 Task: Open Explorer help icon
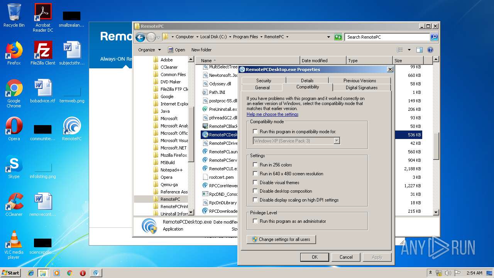(430, 50)
